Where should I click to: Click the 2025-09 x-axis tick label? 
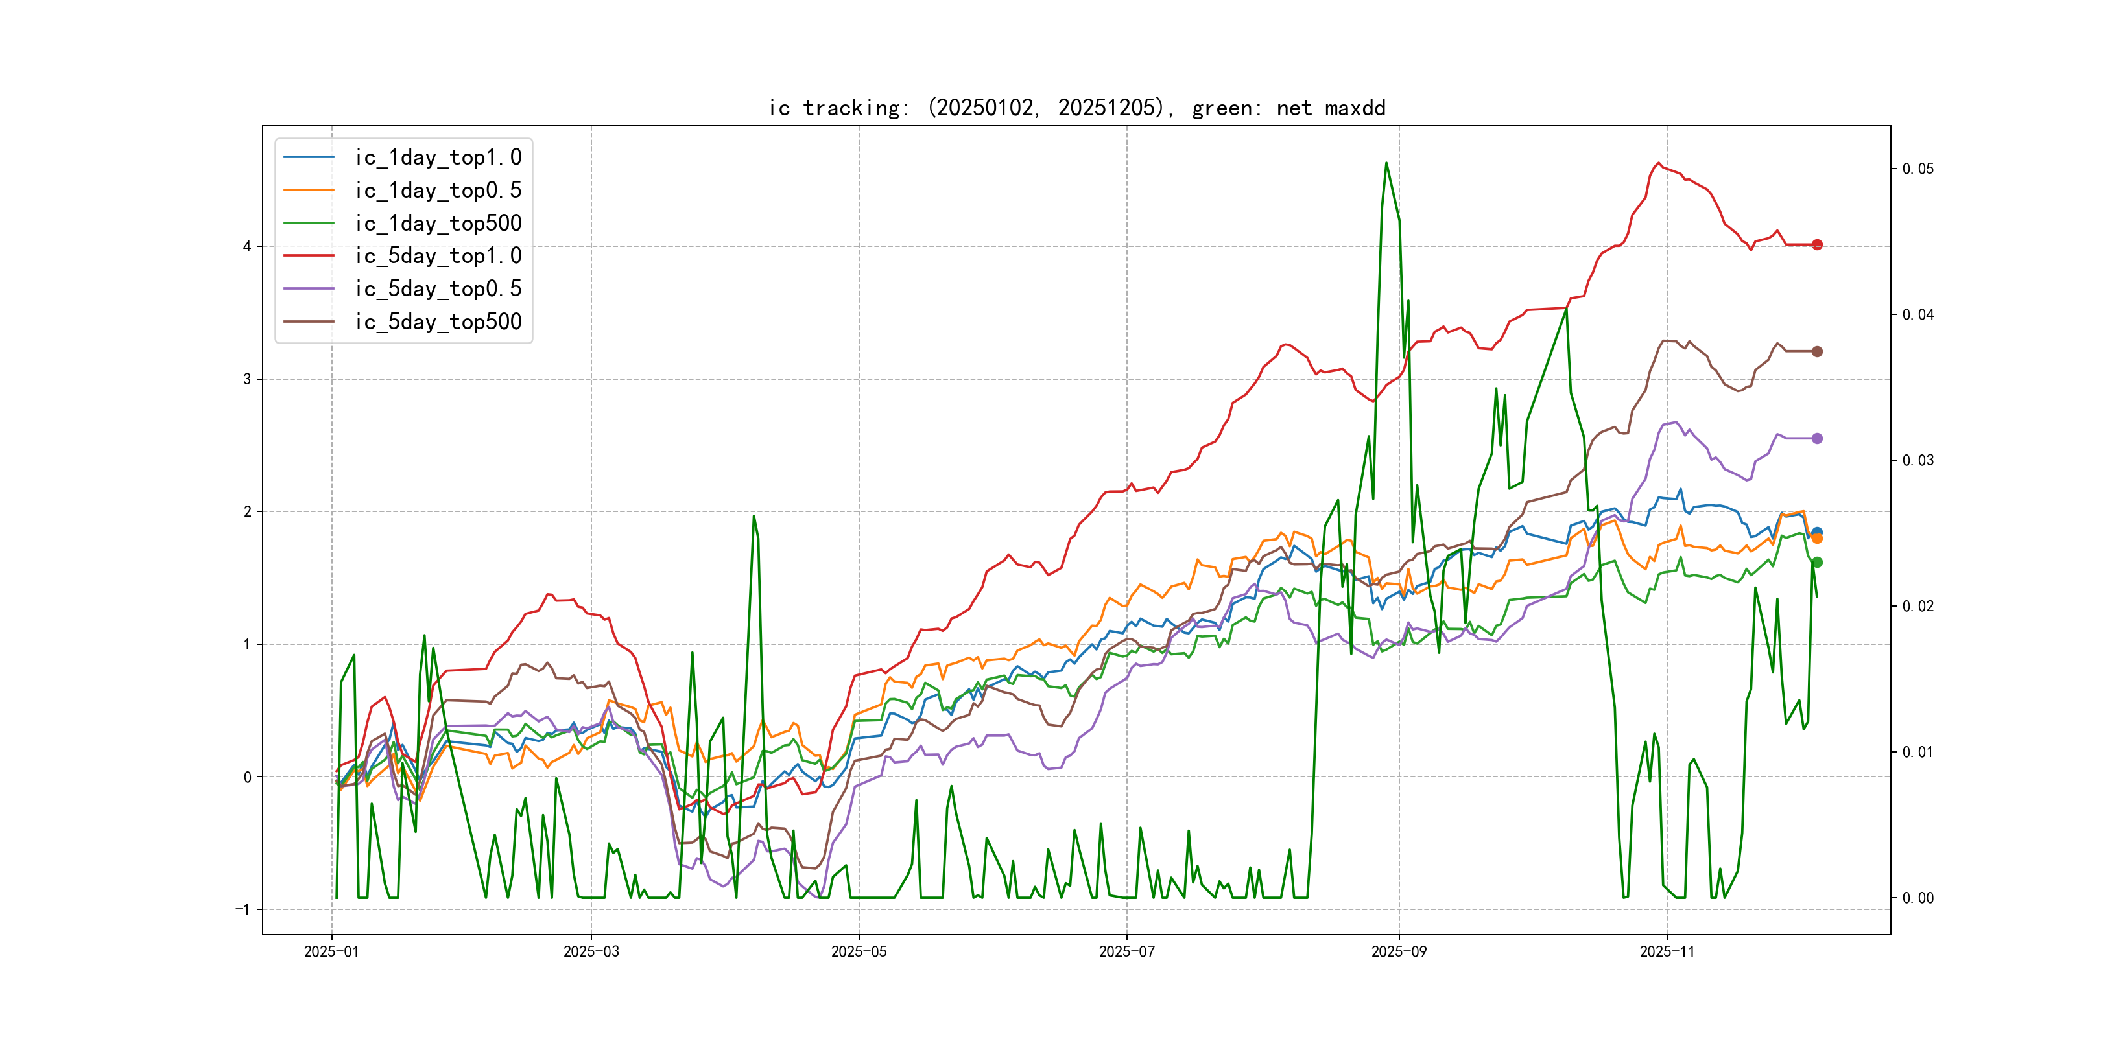click(1399, 951)
